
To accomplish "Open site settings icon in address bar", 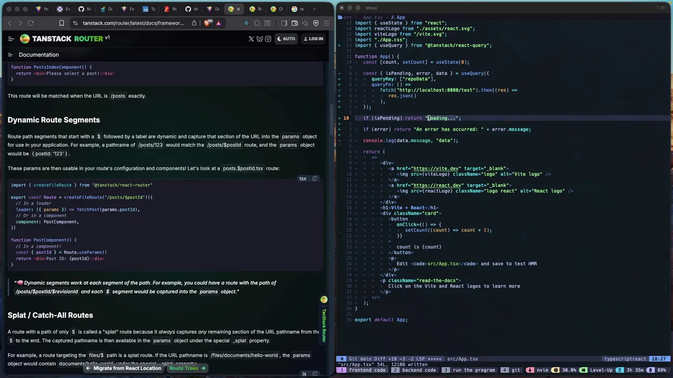I will coord(75,23).
